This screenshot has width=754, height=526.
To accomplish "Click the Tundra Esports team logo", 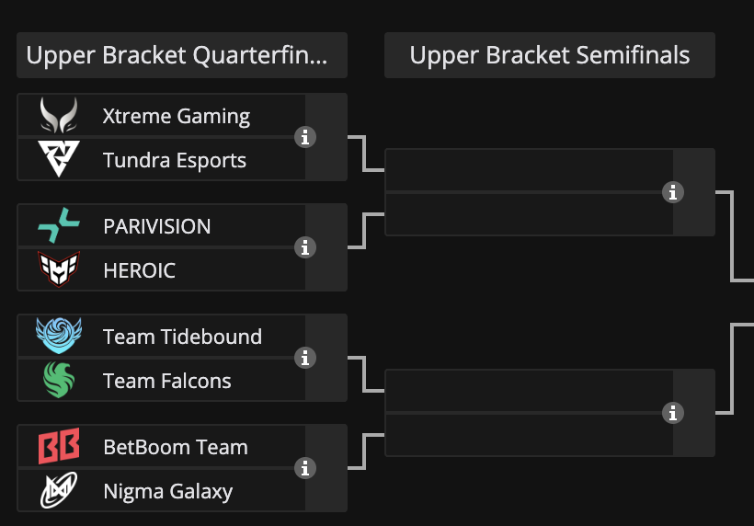I will point(59,160).
